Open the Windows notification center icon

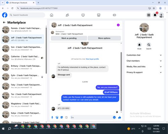[x=164, y=129]
